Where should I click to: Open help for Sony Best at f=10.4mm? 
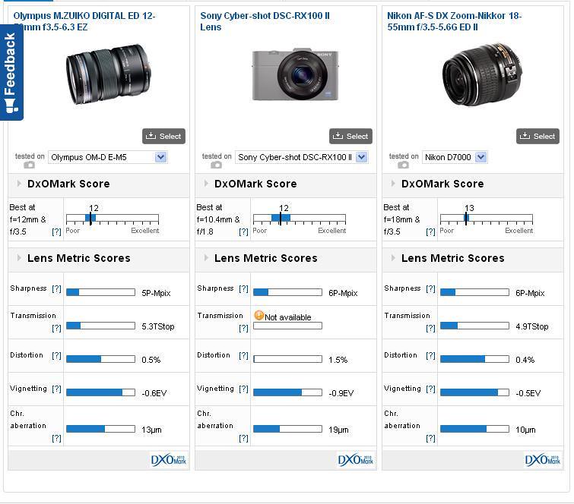(243, 232)
